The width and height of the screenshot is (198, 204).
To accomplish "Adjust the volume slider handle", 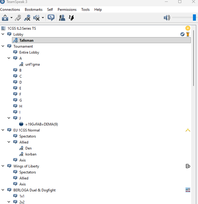I will 194,17.
